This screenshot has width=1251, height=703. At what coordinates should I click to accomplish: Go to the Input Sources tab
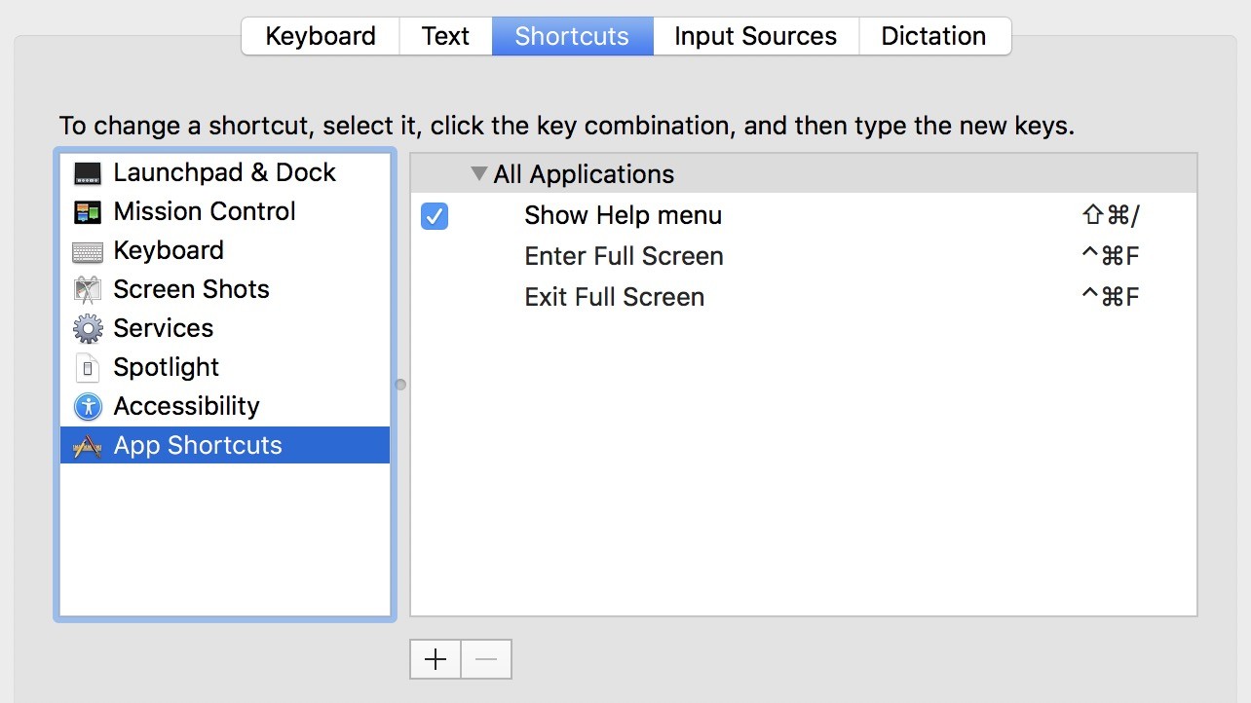coord(755,36)
